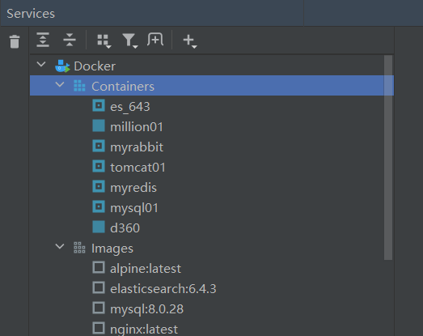
Task: Click the alpine:latest image icon
Action: (99, 267)
